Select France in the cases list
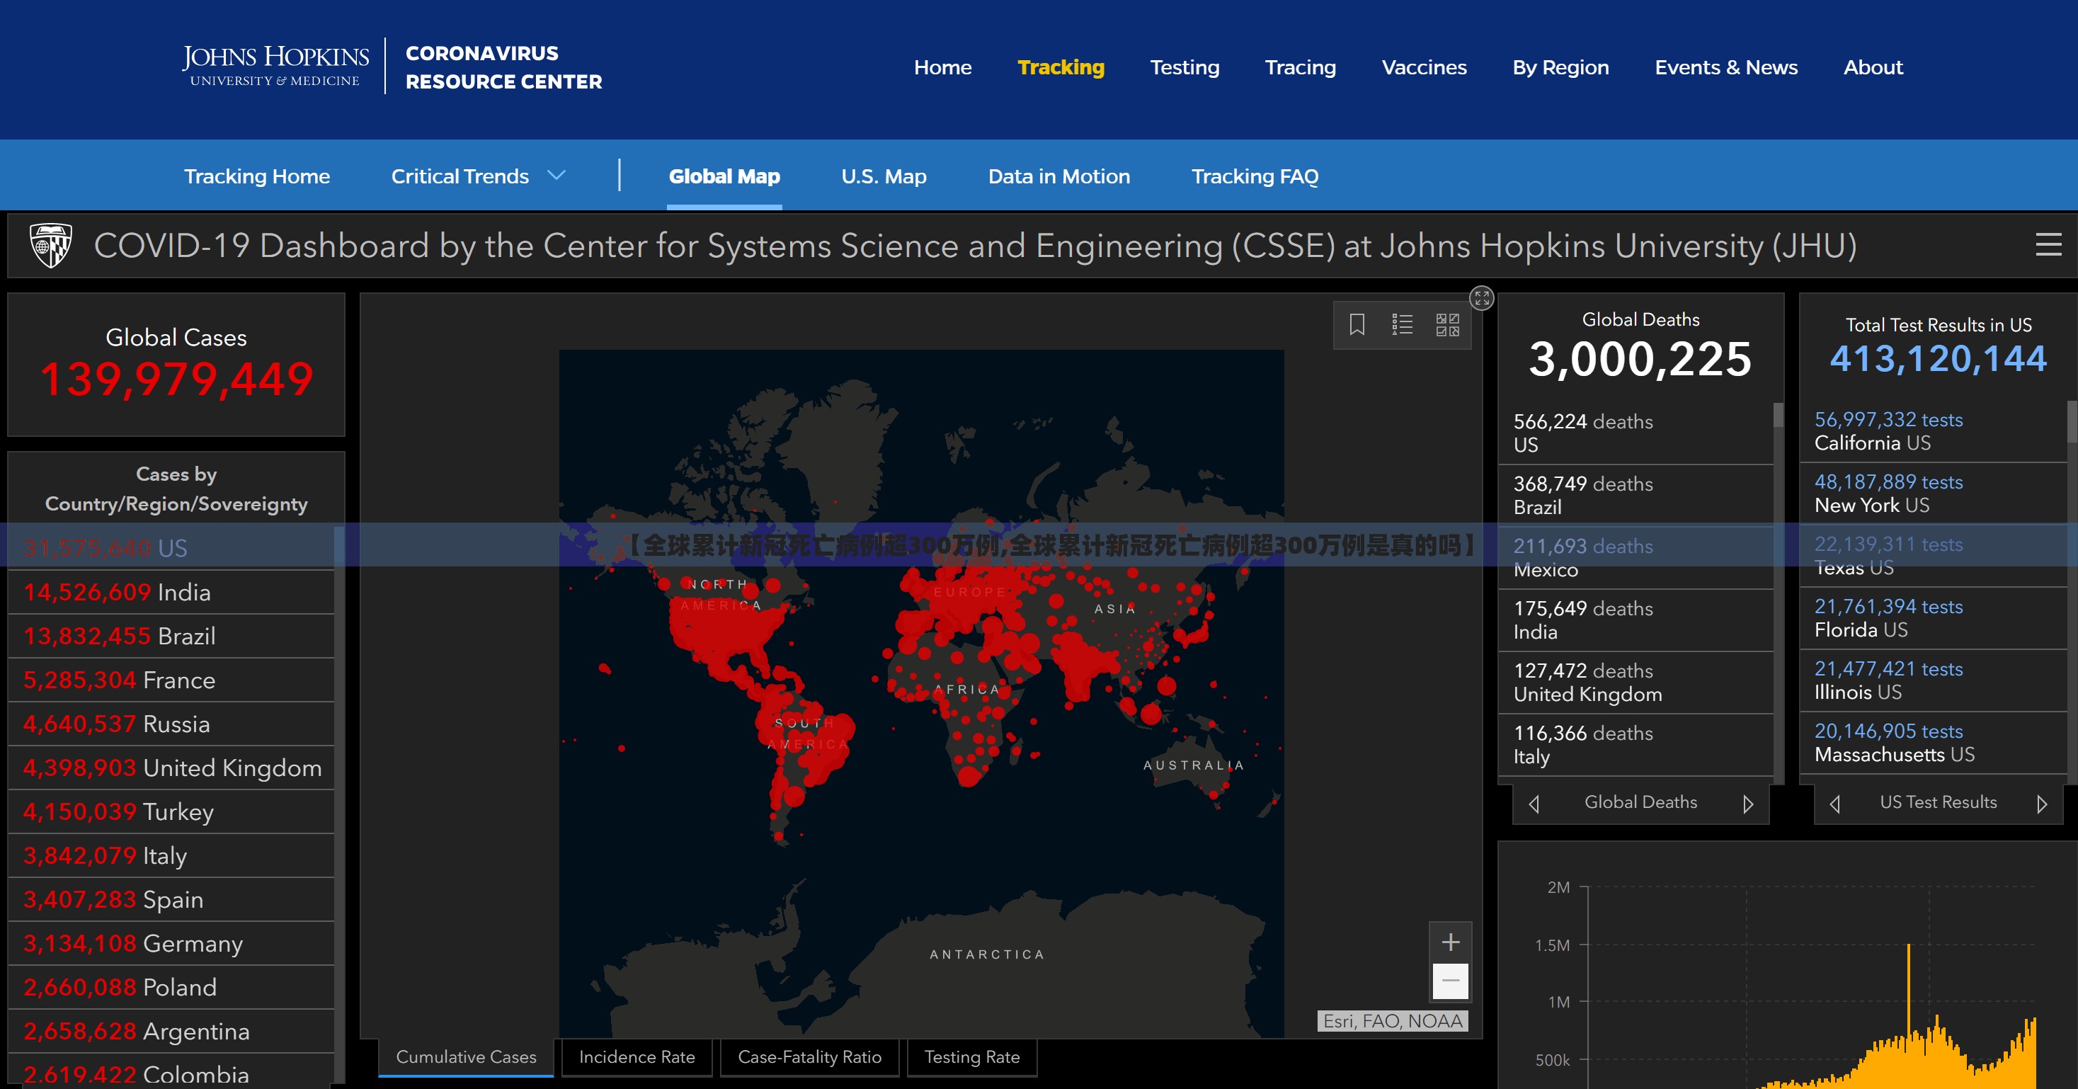The height and width of the screenshot is (1089, 2078). (x=171, y=680)
